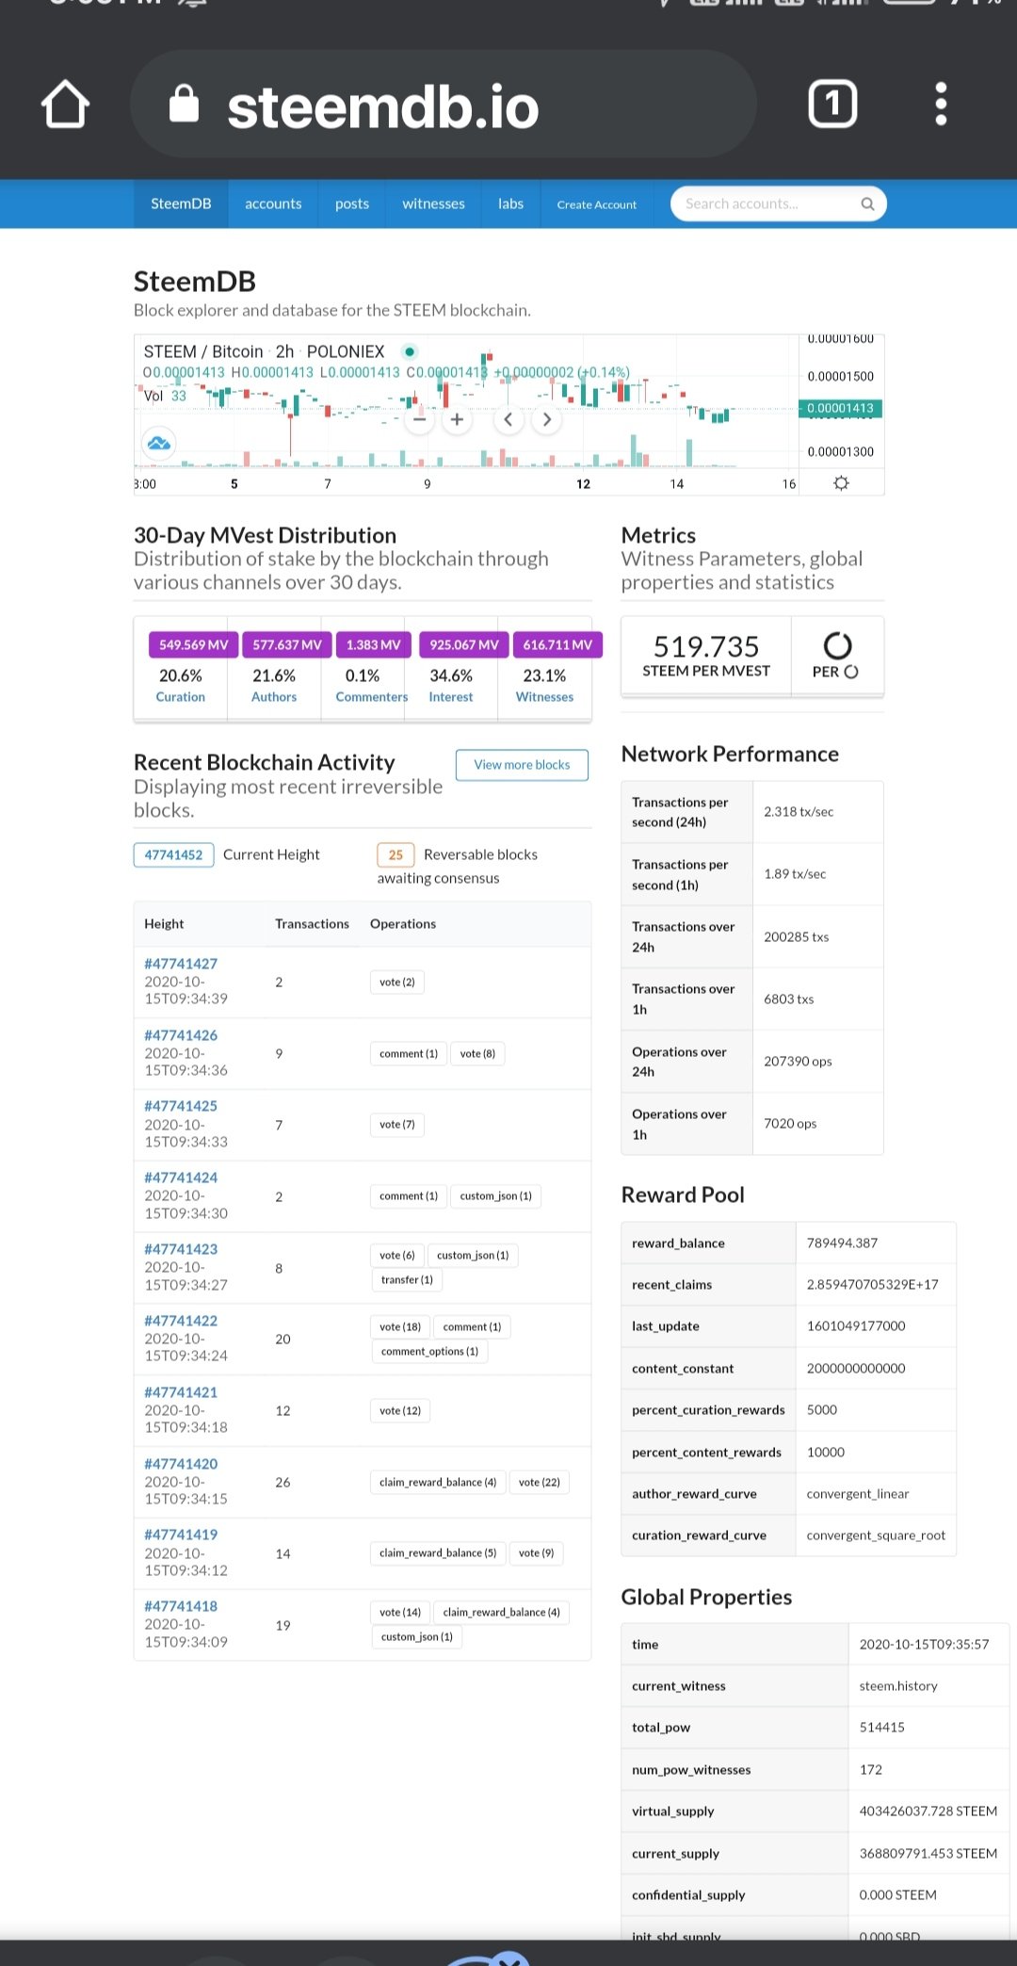Click the Curation distribution link
The image size is (1017, 1966).
(x=180, y=697)
